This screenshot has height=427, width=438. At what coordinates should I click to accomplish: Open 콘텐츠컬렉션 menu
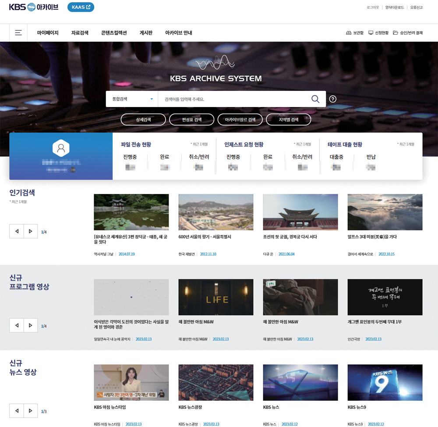point(114,33)
